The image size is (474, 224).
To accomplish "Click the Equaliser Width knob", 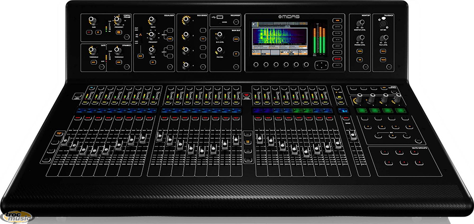I will pyautogui.click(x=152, y=20).
